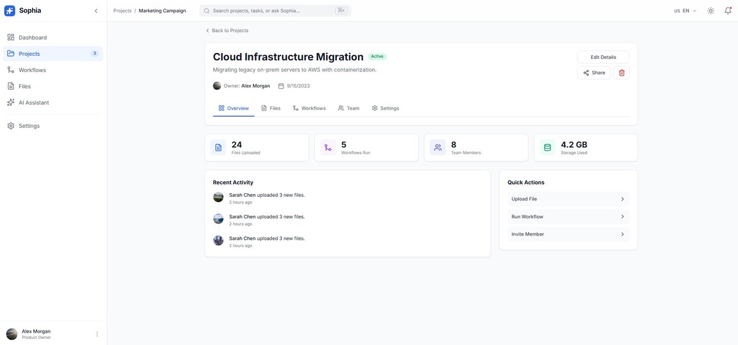Select Dashboard in the sidebar
This screenshot has height=345, width=738.
(33, 38)
